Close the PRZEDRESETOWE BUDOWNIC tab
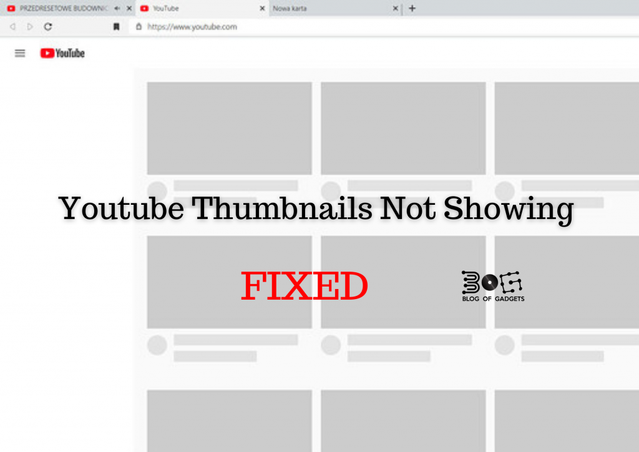Viewport: 639px width, 452px height. pos(129,8)
